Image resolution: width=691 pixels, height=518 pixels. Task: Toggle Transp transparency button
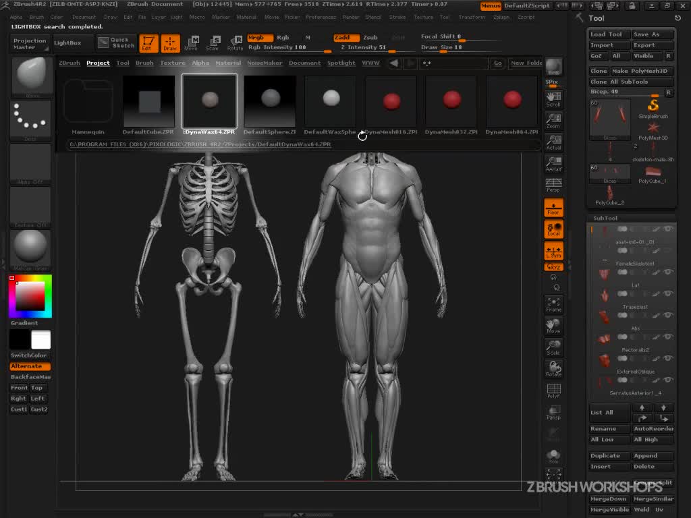553,413
